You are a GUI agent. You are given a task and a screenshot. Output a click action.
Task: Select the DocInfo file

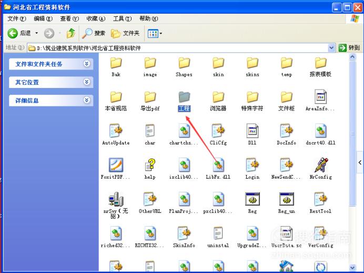(x=287, y=135)
